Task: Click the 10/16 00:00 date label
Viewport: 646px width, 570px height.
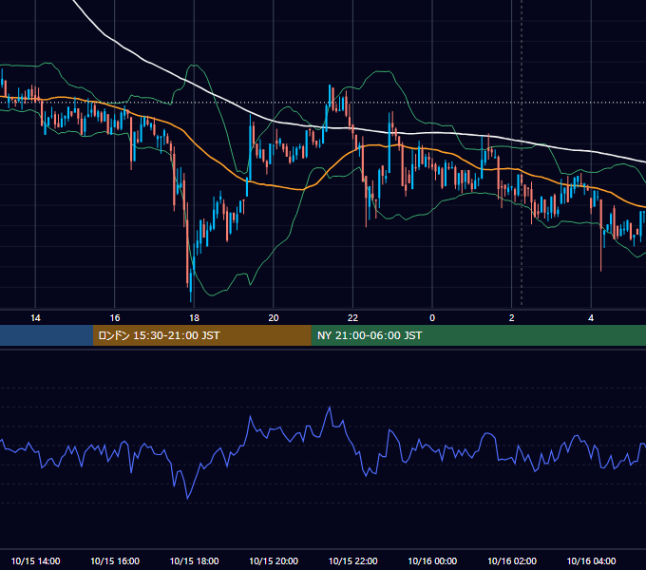Action: click(432, 560)
